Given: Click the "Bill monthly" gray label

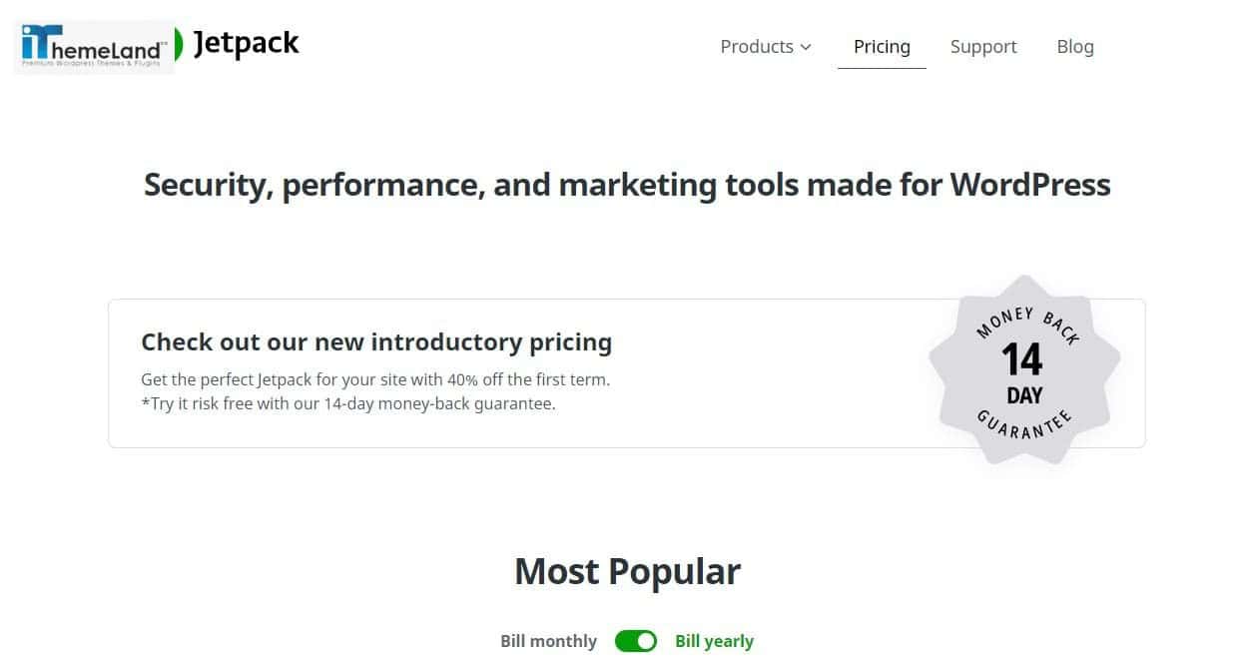Looking at the screenshot, I should [548, 641].
